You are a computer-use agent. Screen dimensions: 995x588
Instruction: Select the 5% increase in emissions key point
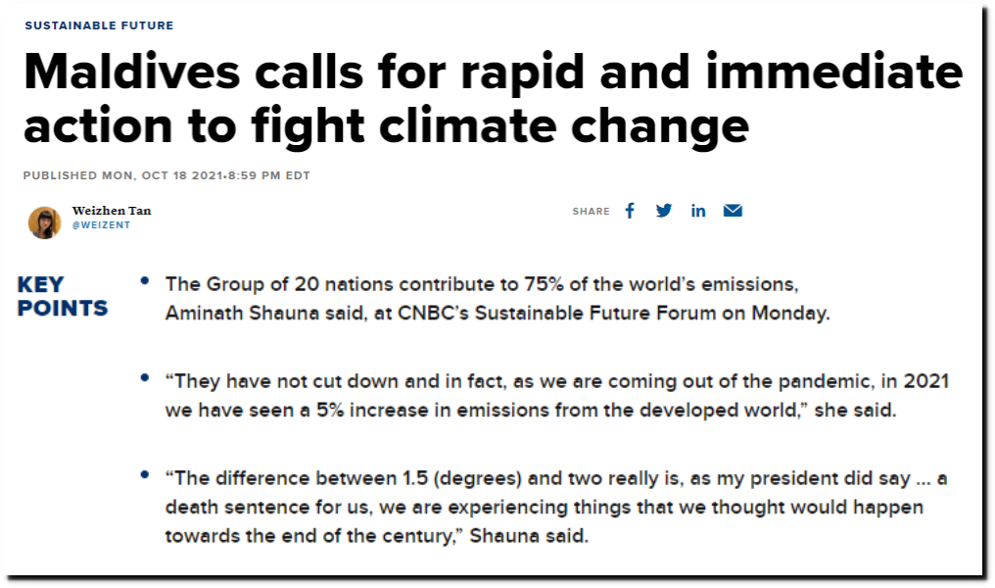click(x=557, y=396)
